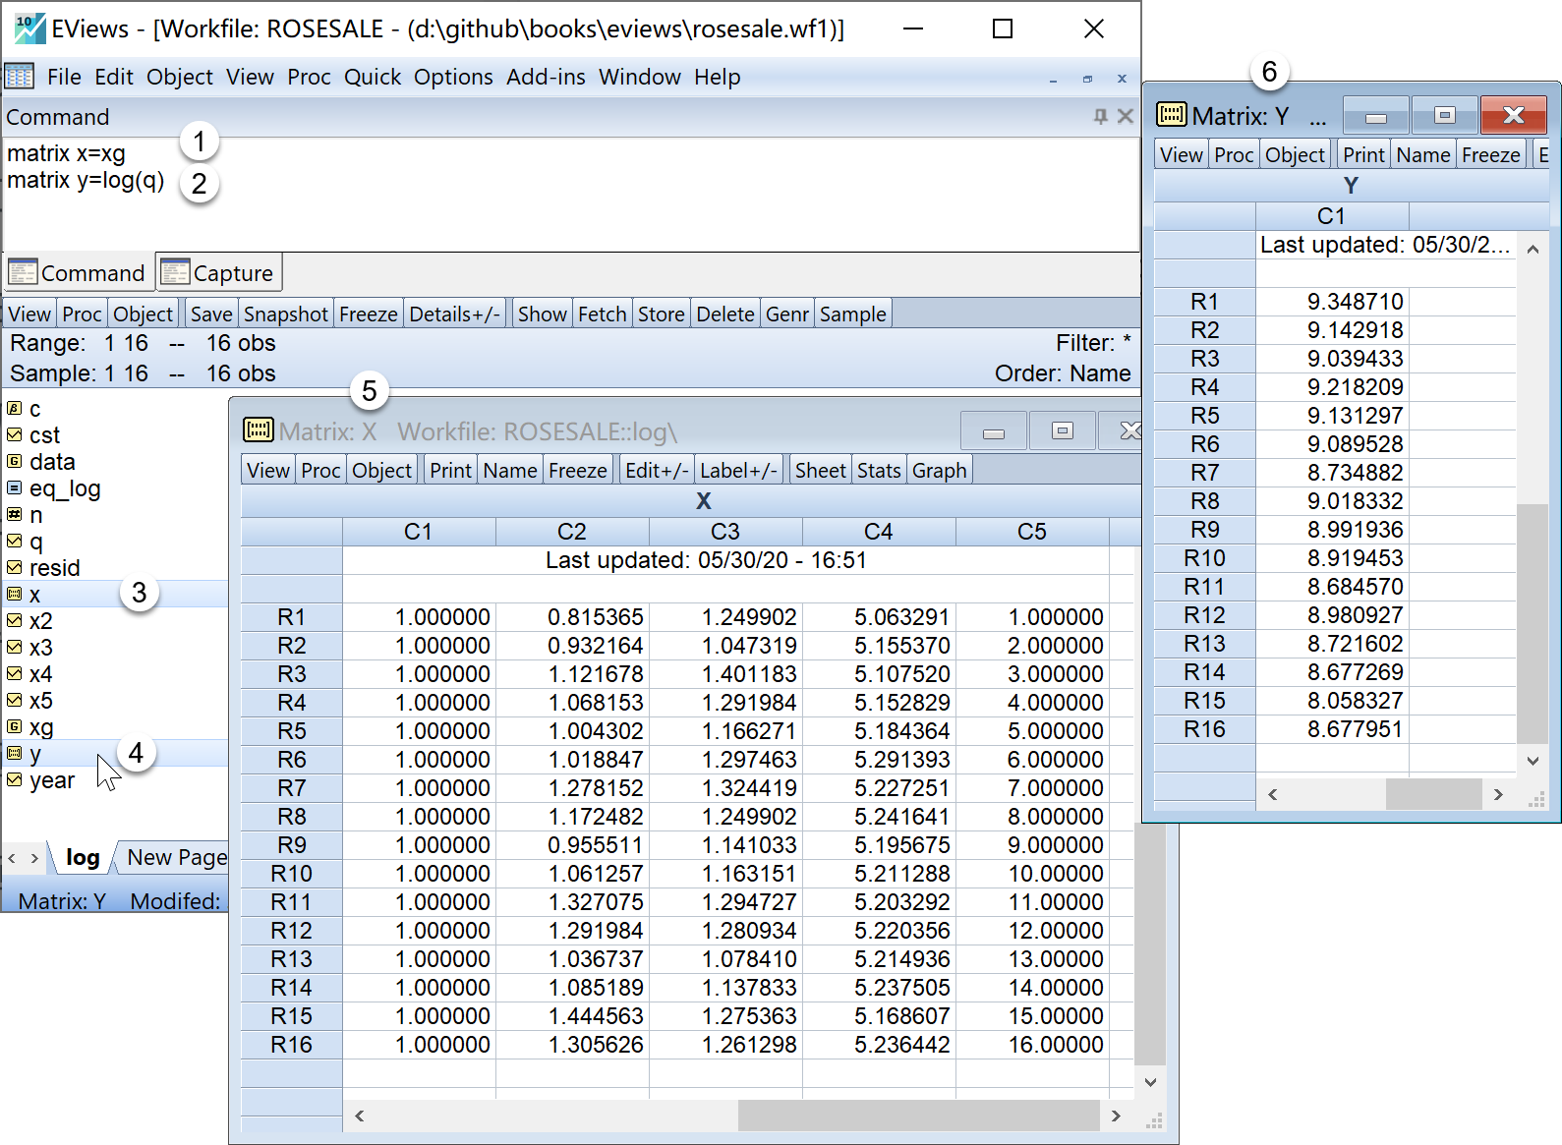Click the Freeze button in Matrix Y

[x=1490, y=155]
